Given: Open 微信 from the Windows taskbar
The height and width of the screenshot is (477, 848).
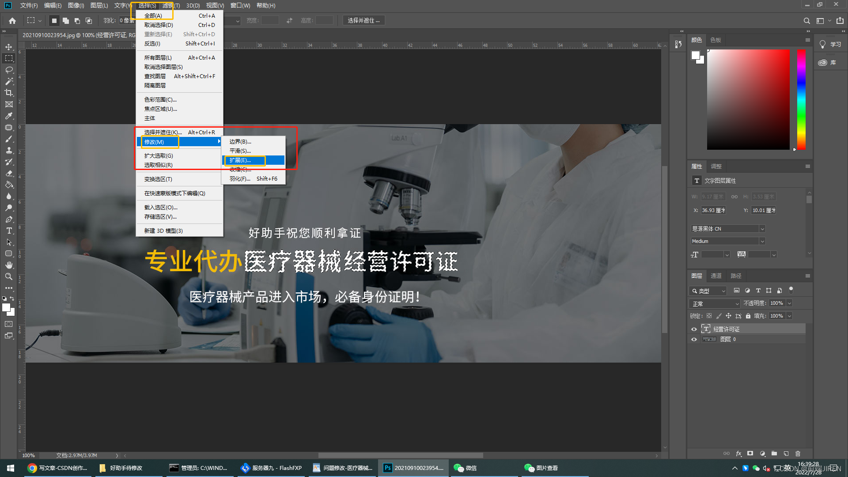Looking at the screenshot, I should 466,468.
